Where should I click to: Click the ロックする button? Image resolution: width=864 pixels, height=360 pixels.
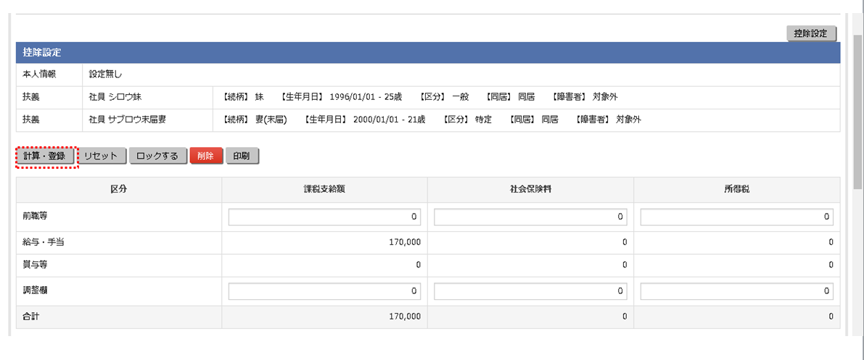tap(157, 156)
